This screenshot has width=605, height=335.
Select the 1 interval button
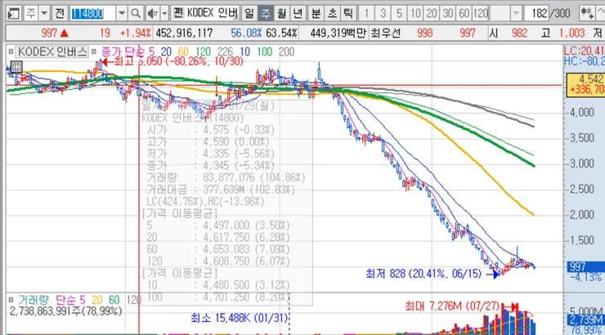click(x=366, y=14)
